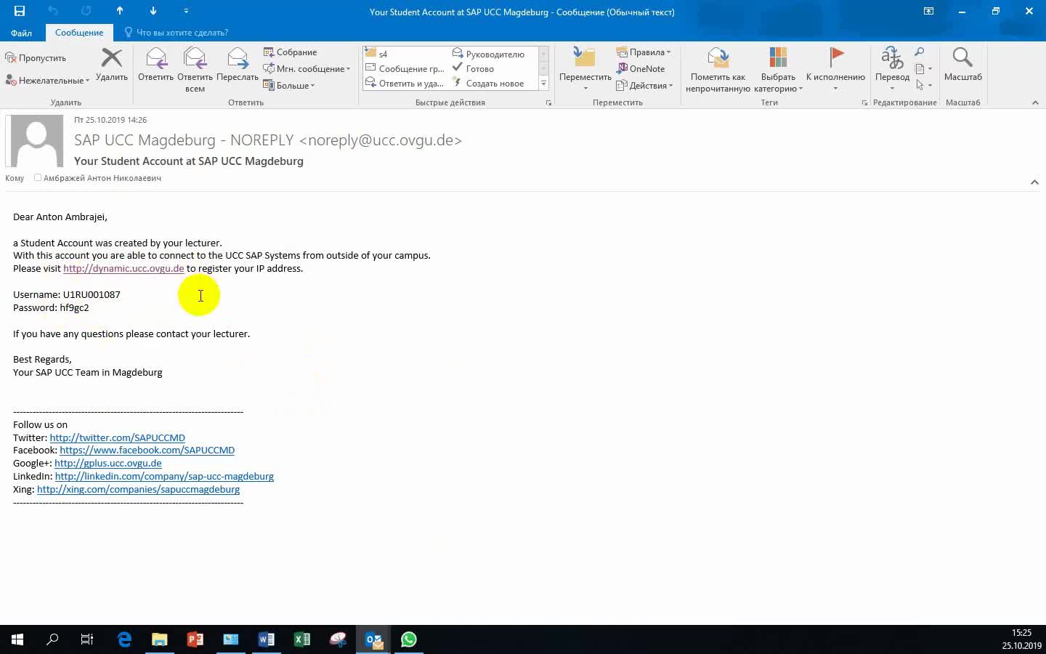Viewport: 1046px width, 654px height.
Task: Collapse the message header with the arrow
Action: pyautogui.click(x=1034, y=182)
